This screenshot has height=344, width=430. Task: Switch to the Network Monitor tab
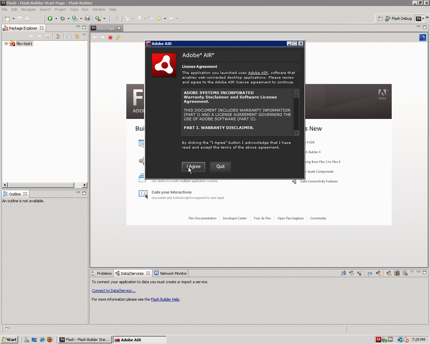click(x=170, y=273)
